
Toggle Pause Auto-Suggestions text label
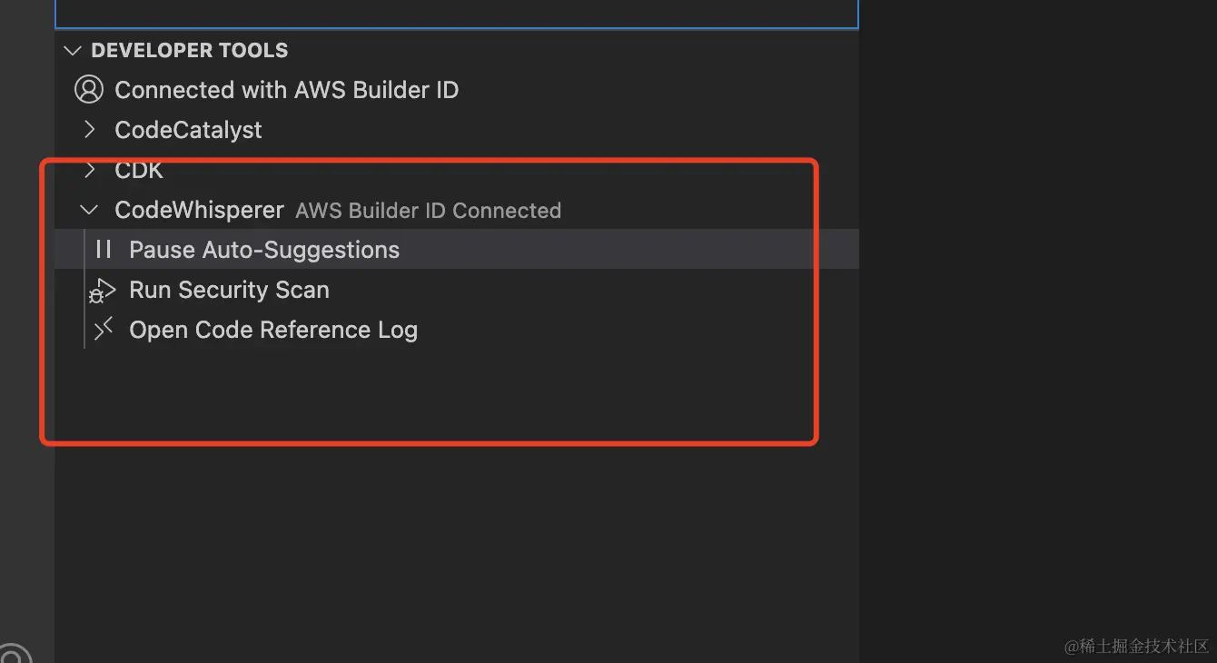264,250
